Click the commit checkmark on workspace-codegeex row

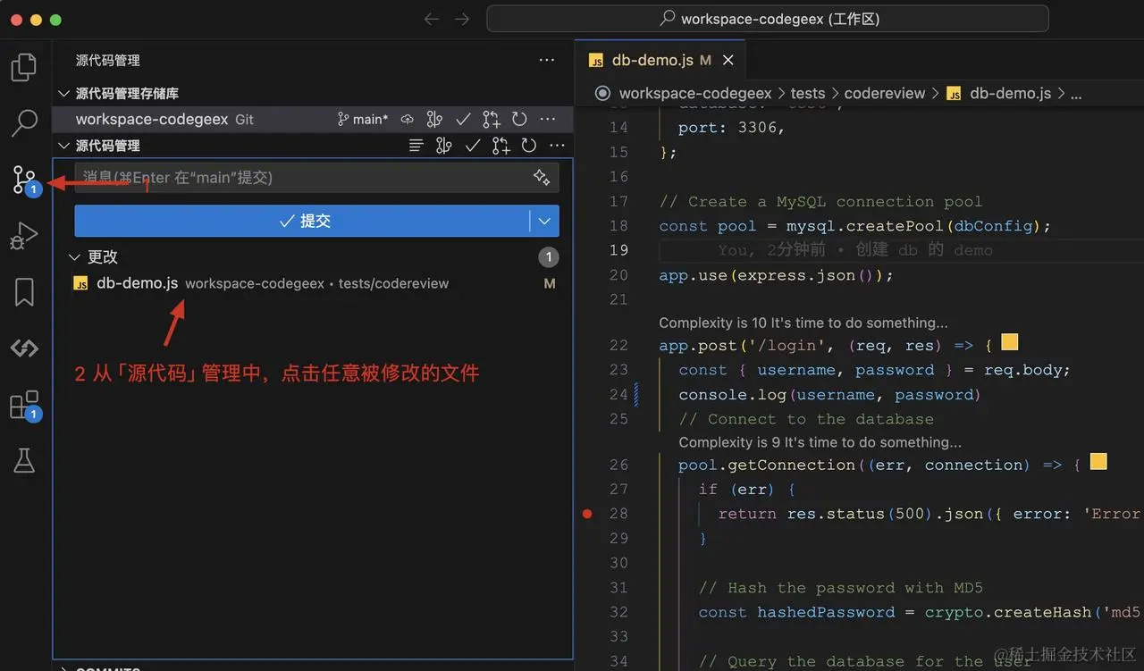[463, 119]
